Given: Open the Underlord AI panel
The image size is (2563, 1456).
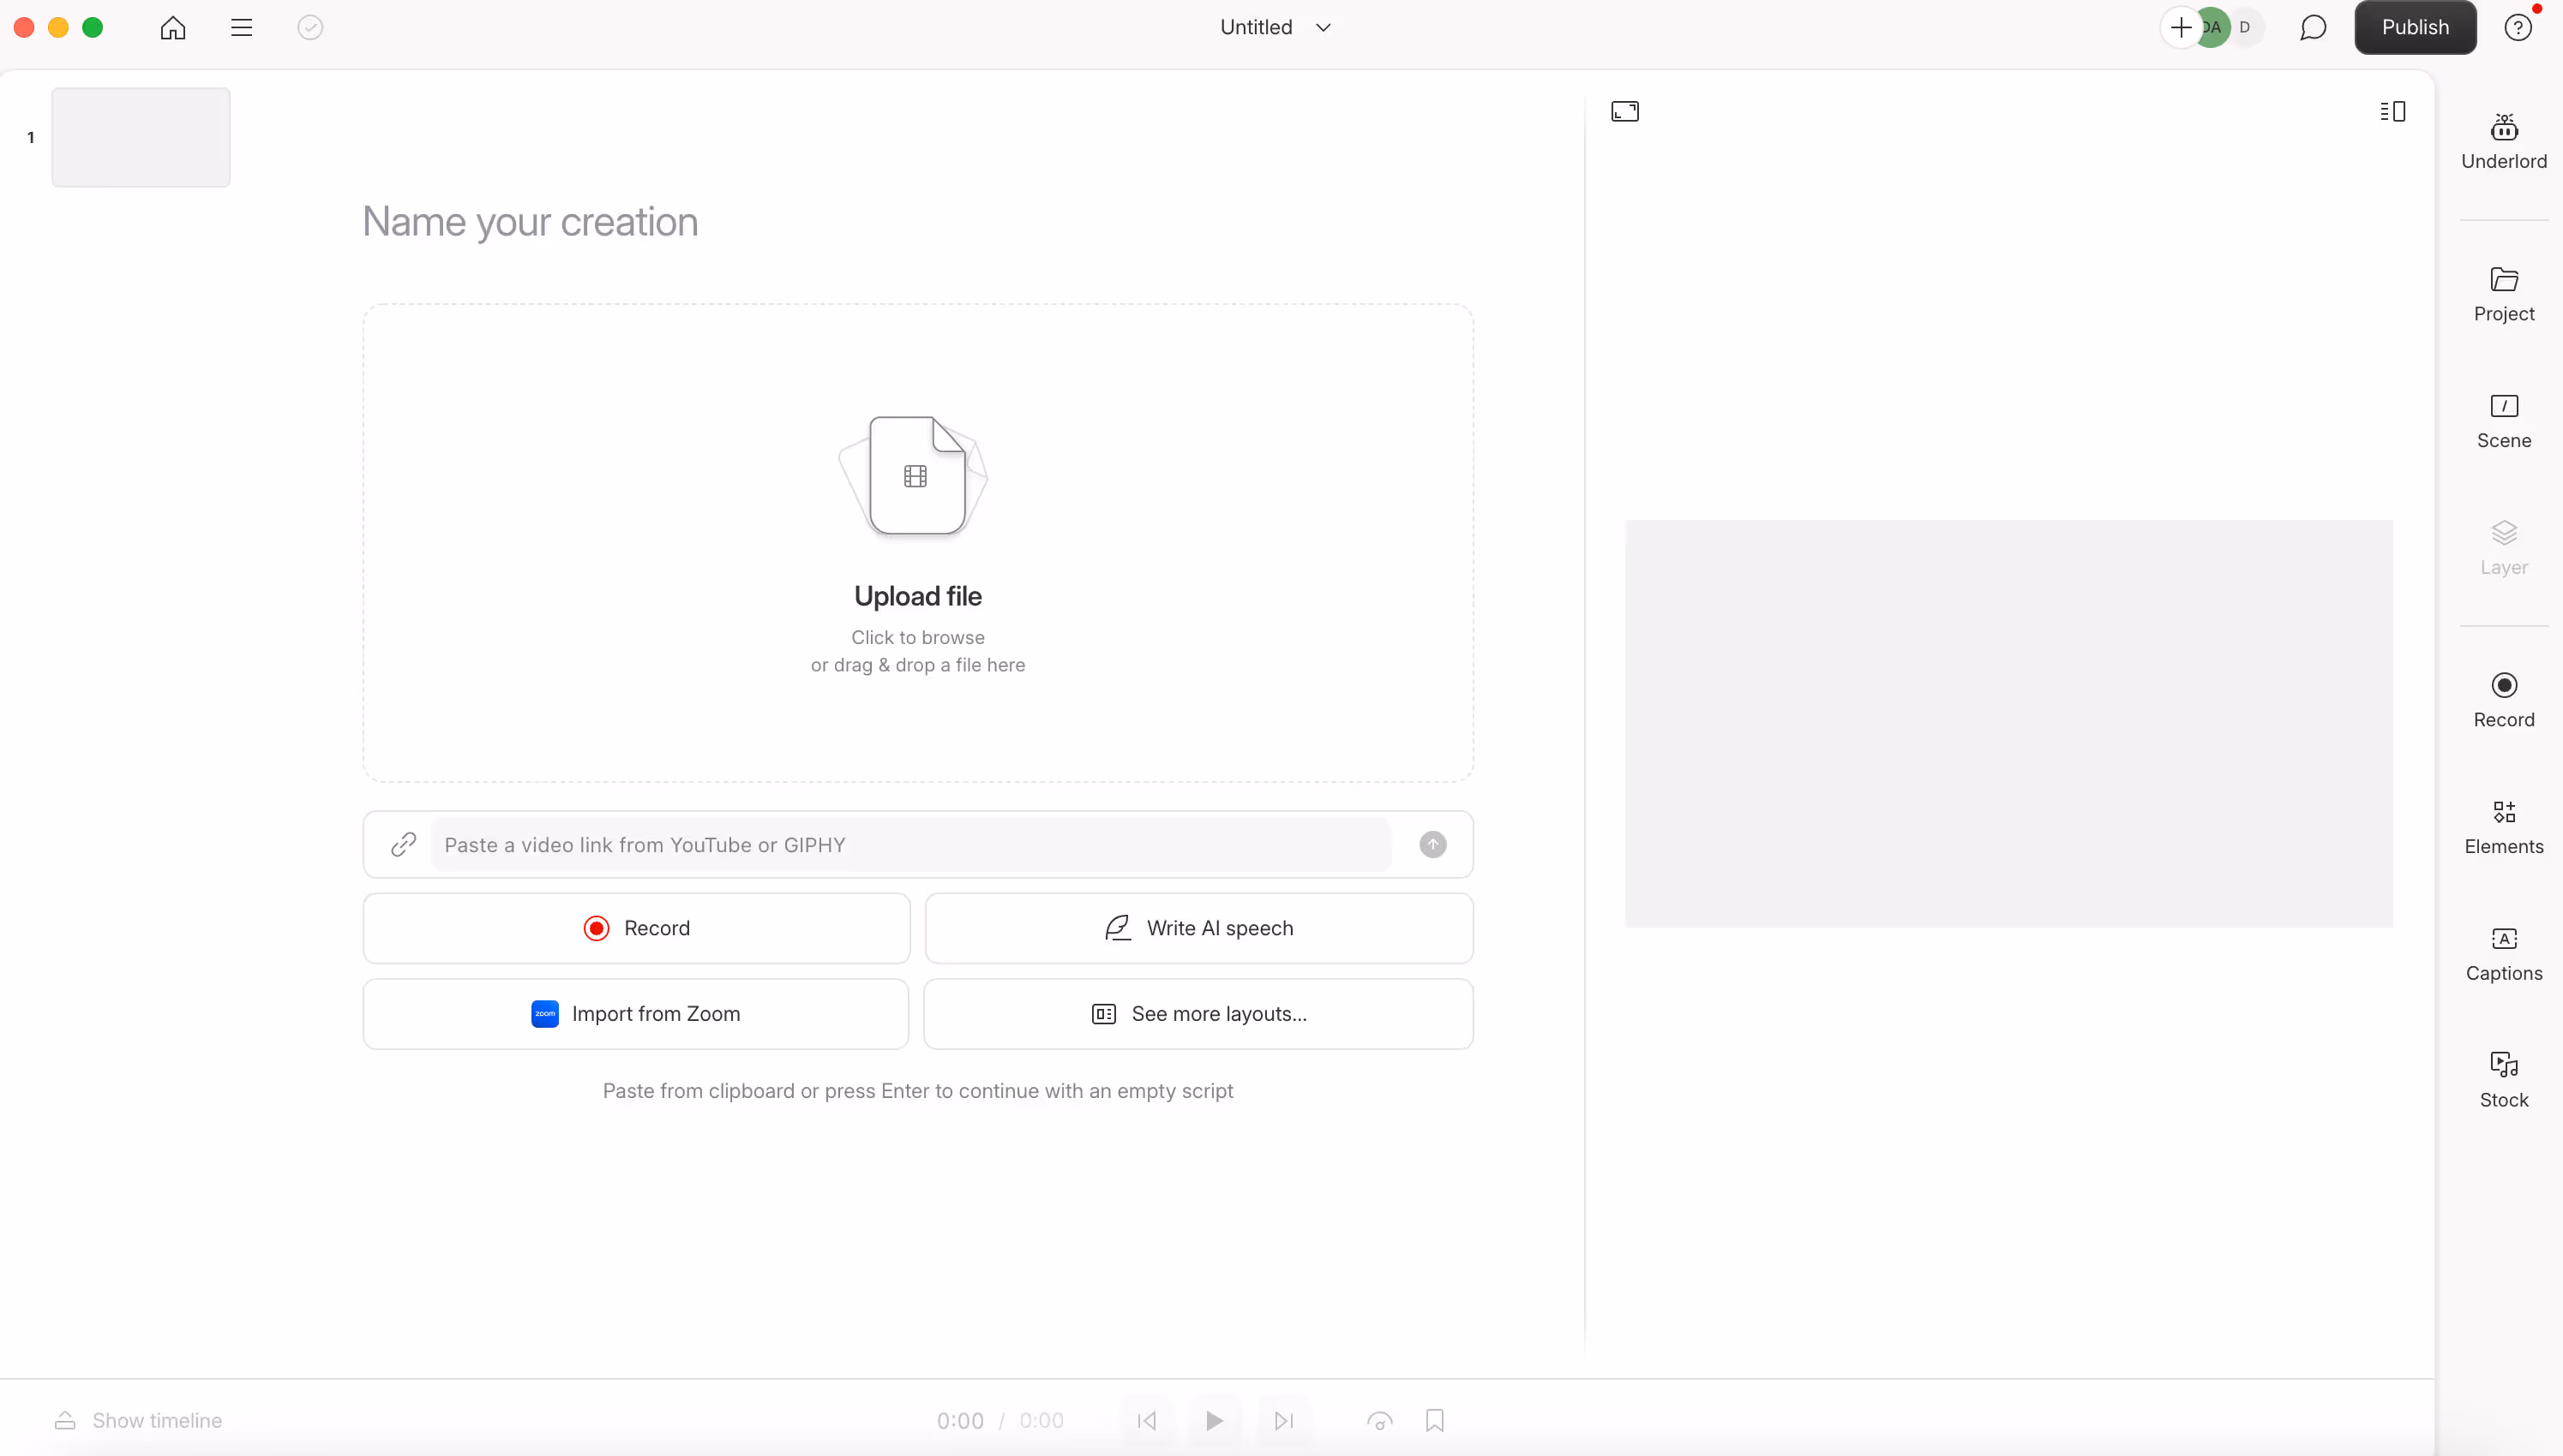Looking at the screenshot, I should 2504,142.
